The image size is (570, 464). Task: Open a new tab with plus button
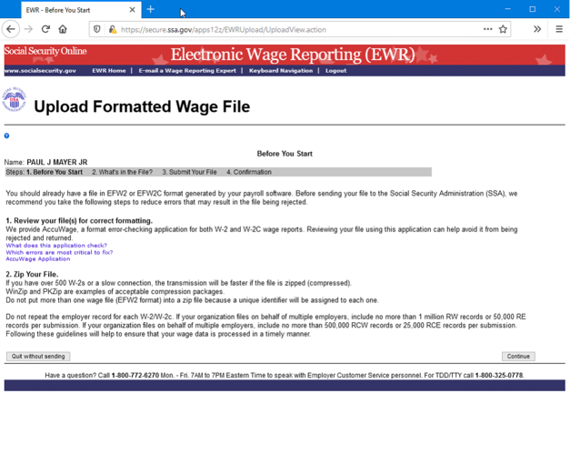[x=151, y=10]
